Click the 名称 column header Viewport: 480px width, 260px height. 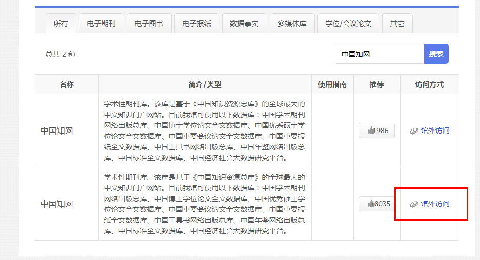pyautogui.click(x=67, y=84)
